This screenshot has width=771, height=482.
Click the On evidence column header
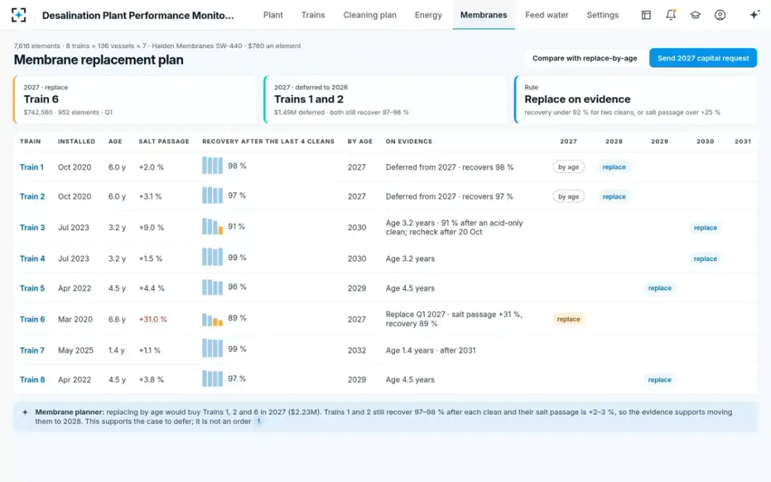click(409, 141)
